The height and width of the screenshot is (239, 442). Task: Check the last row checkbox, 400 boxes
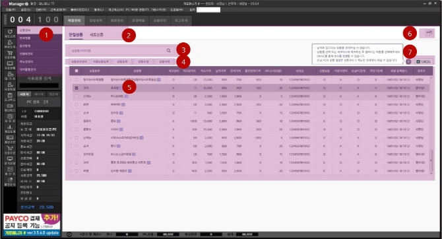pos(77,171)
